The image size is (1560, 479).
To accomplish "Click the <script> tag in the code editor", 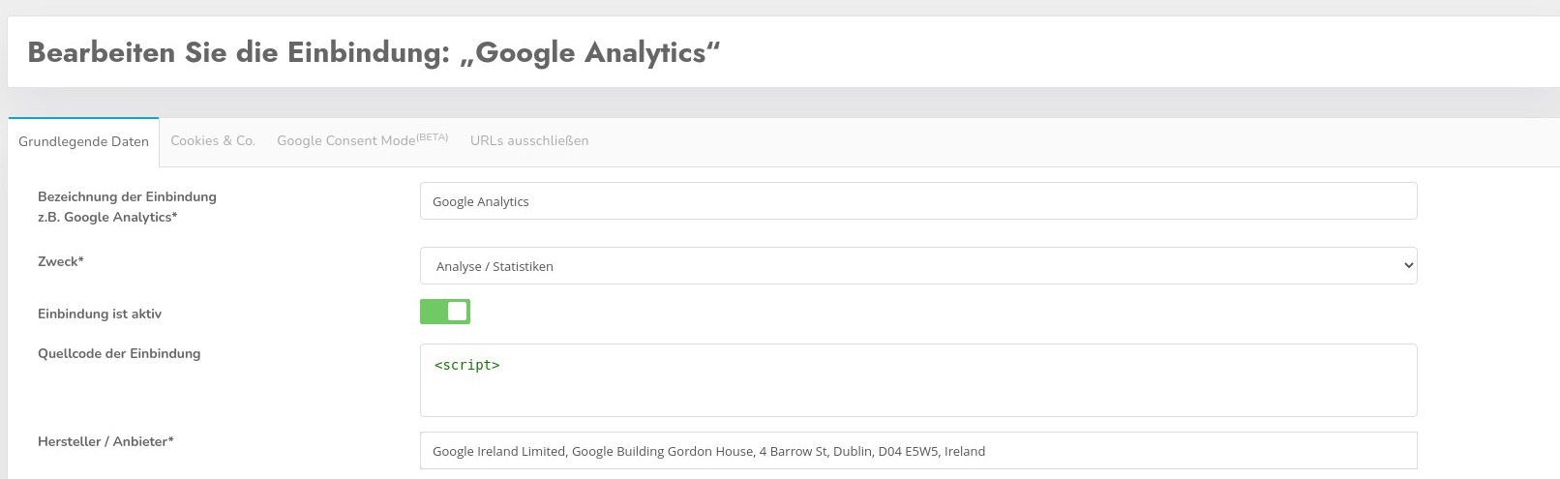I will [466, 366].
